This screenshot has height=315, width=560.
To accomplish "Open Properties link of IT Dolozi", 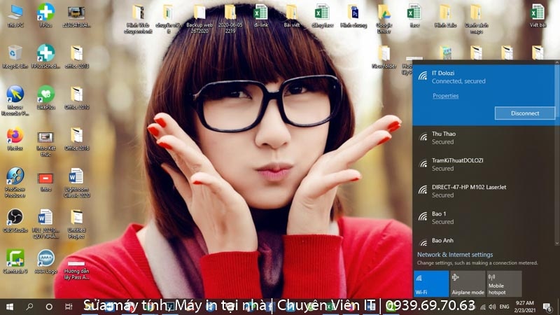I will [445, 95].
